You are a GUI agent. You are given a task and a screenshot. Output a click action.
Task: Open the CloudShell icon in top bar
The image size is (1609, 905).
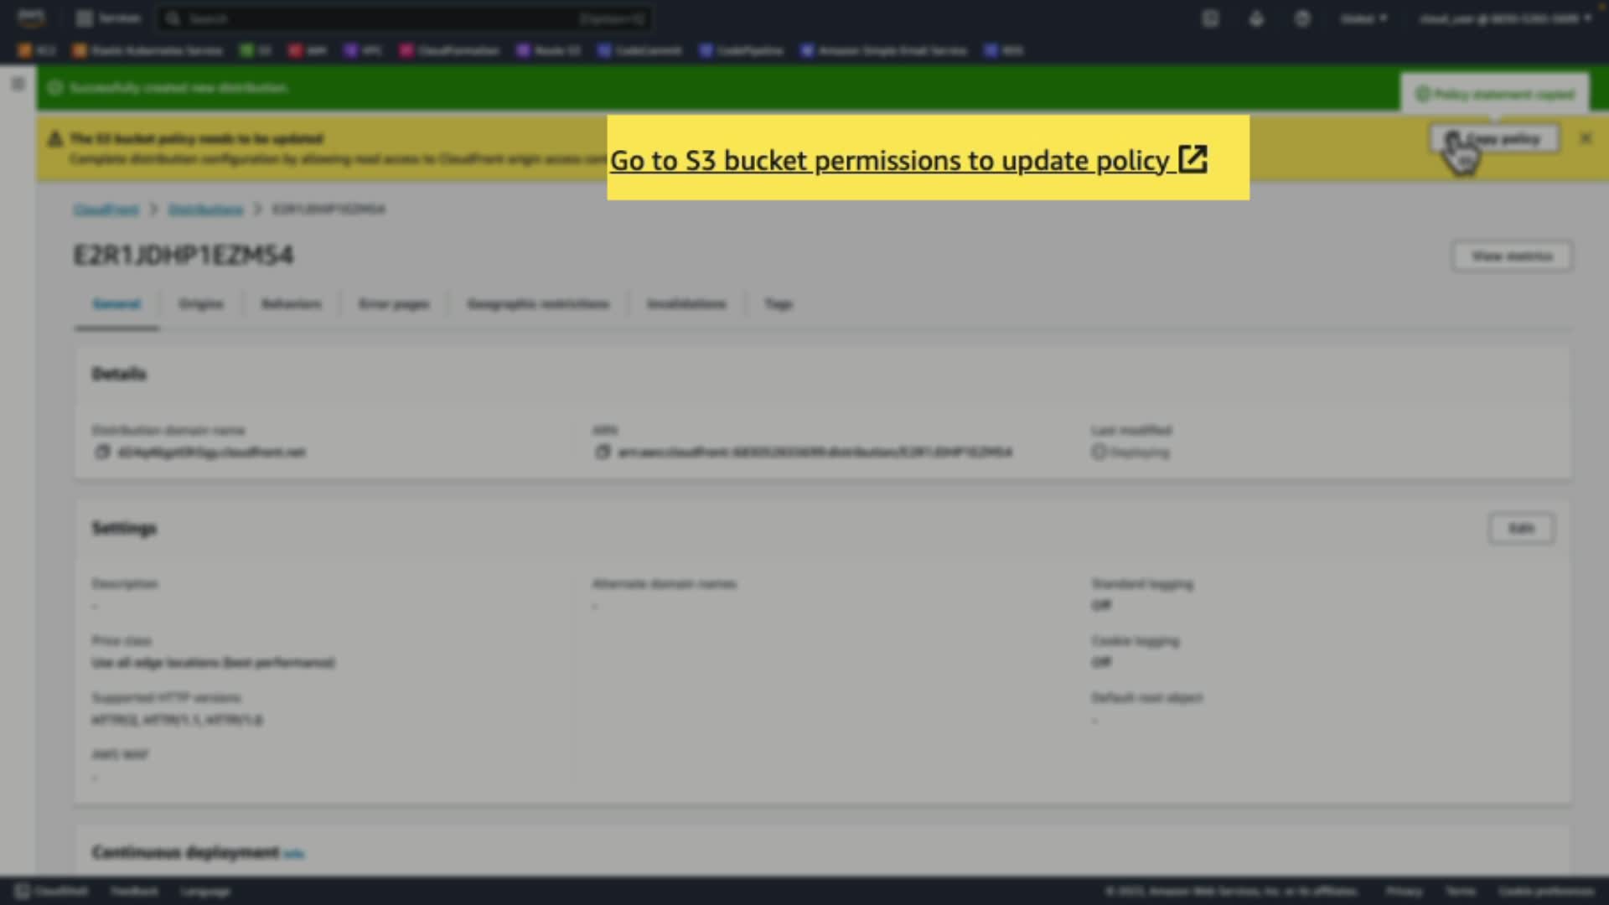tap(1210, 18)
